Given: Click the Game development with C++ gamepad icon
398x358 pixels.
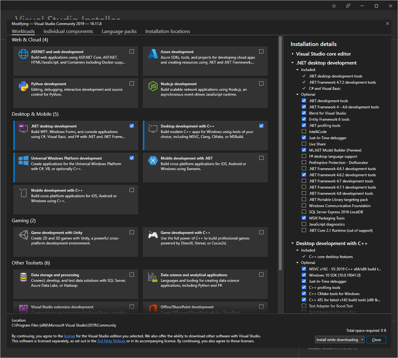Looking at the screenshot, I should (x=153, y=235).
